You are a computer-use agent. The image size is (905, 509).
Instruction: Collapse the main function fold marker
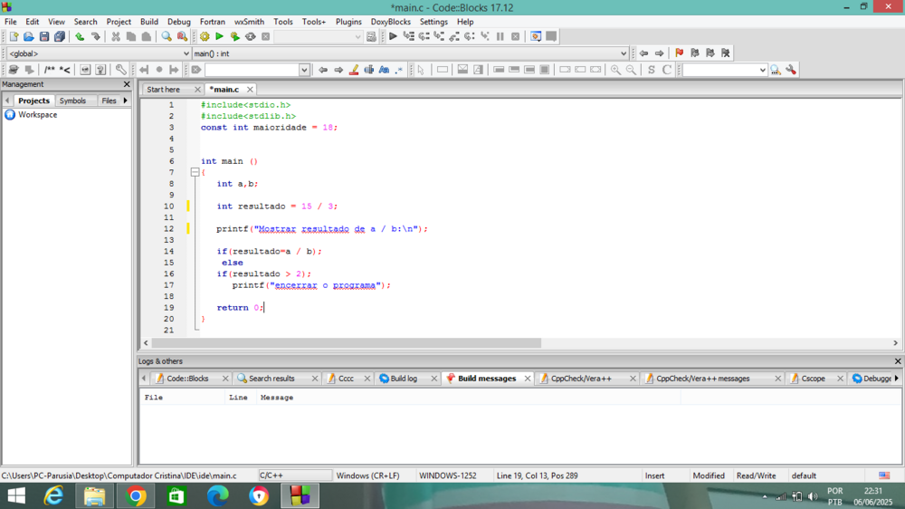[195, 172]
